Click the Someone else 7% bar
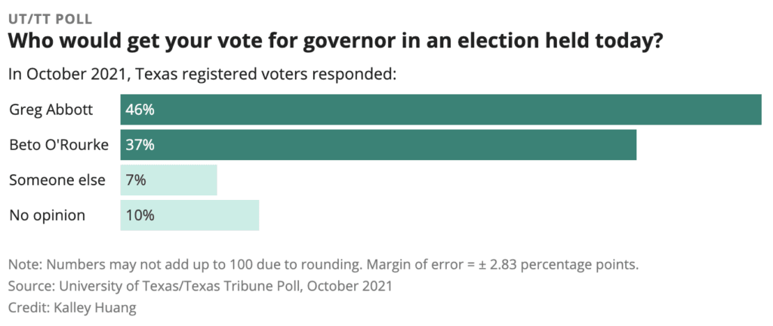Image resolution: width=773 pixels, height=326 pixels. (181, 180)
